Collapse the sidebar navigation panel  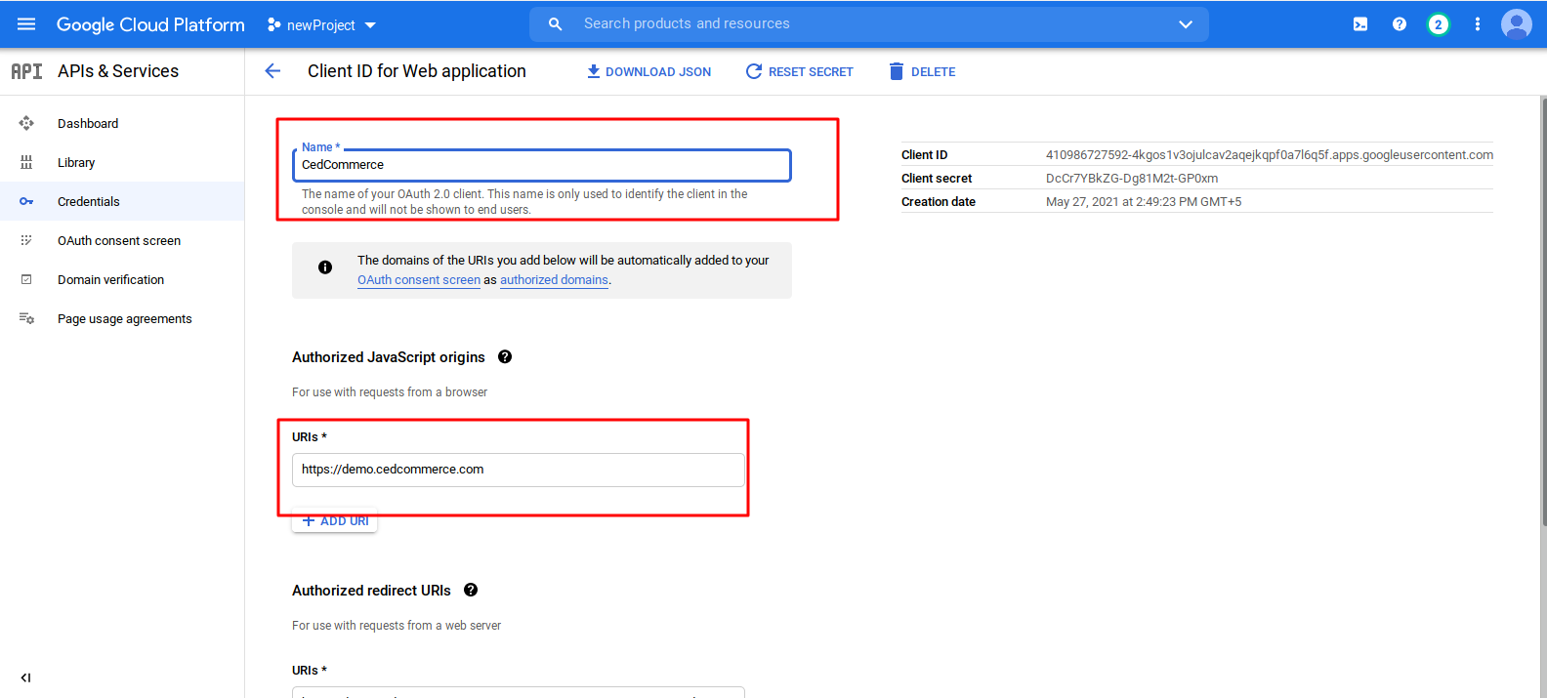[x=26, y=677]
